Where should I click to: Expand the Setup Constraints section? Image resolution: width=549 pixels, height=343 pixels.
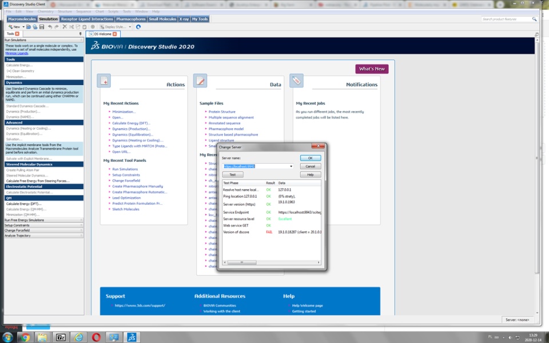[x=44, y=225]
